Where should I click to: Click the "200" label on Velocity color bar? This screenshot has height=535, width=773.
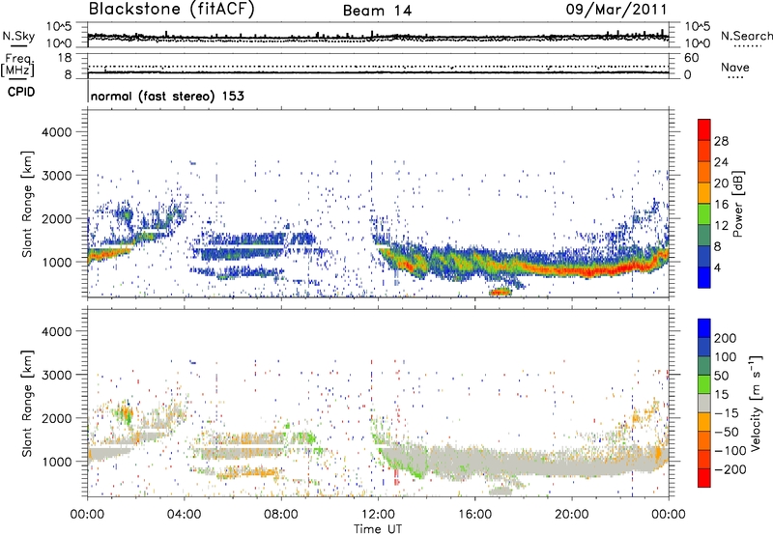click(725, 338)
